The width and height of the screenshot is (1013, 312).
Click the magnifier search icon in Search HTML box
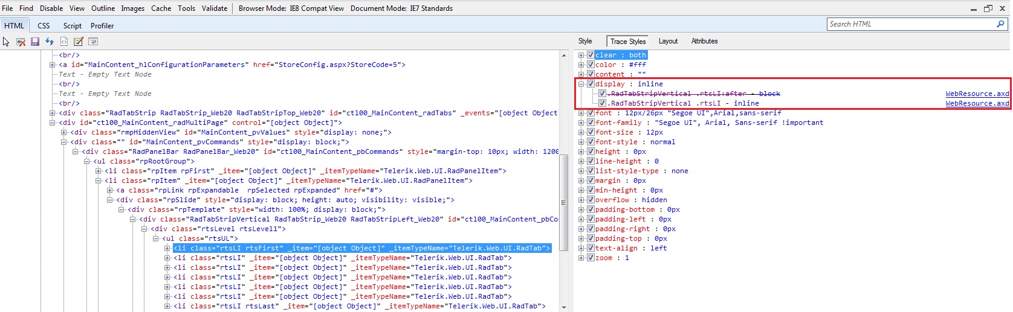(x=1001, y=24)
